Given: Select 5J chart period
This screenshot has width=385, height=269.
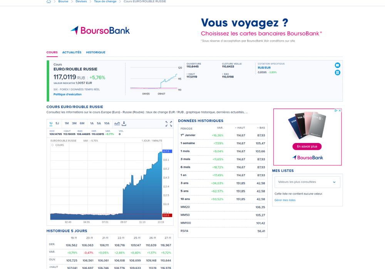Looking at the screenshot, I should point(57,123).
